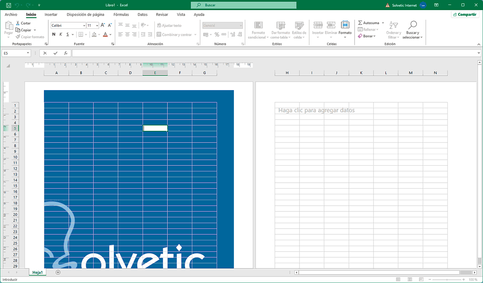Open Dar formato como tabla
Screen dimensions: 483x283
[280, 30]
